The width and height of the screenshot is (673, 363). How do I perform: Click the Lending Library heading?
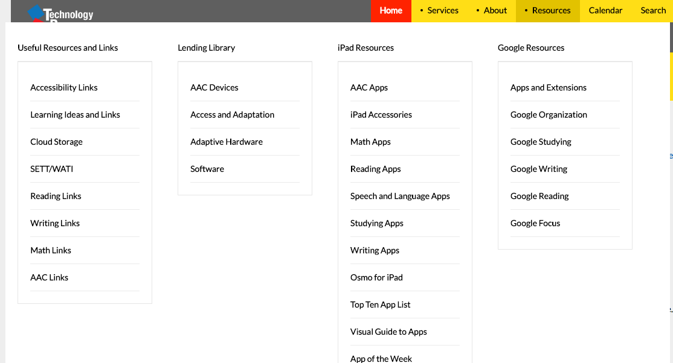pos(207,48)
